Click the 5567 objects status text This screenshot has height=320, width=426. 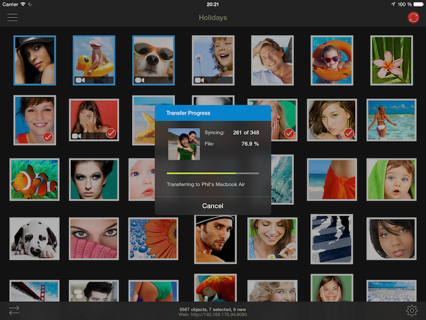(212, 309)
